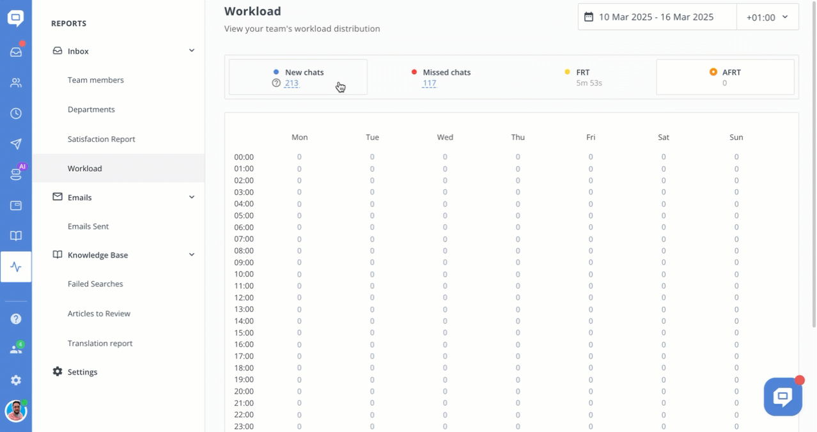
Task: Open the team invite icon with badge 4
Action: (x=16, y=349)
